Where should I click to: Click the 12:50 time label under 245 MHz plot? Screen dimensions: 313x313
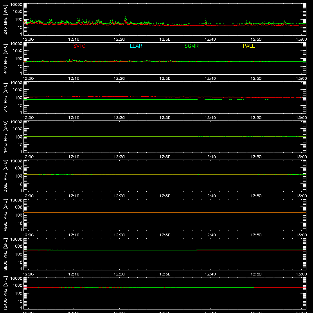(x=256, y=40)
